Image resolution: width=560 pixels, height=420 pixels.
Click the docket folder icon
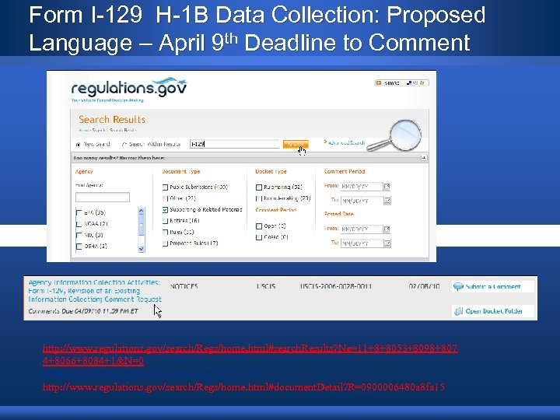pyautogui.click(x=458, y=311)
